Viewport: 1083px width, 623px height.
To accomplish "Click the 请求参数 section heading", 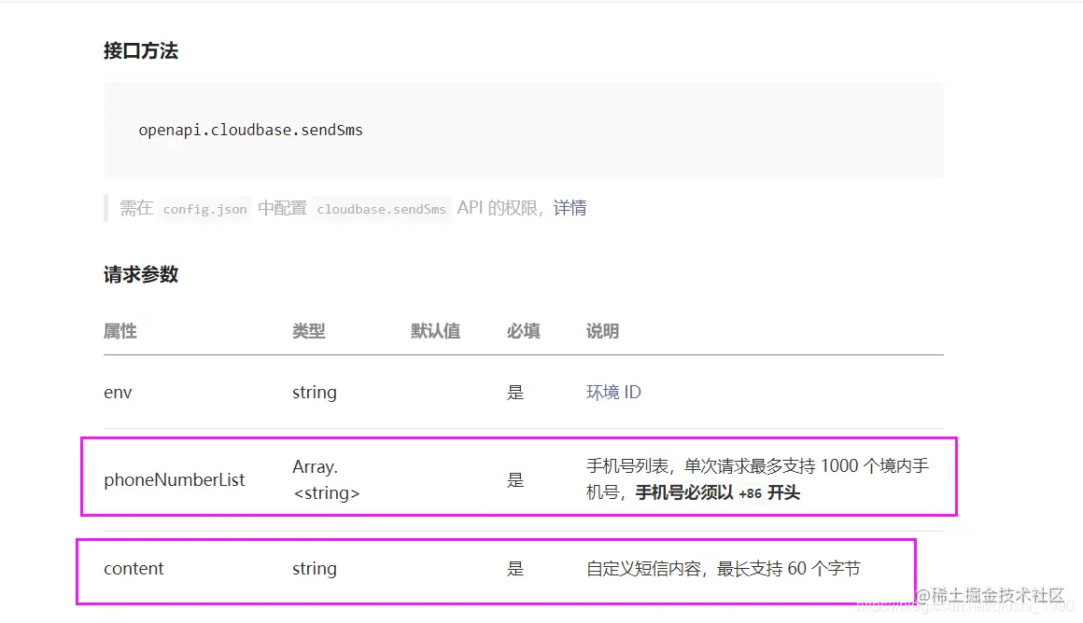I will pos(141,274).
